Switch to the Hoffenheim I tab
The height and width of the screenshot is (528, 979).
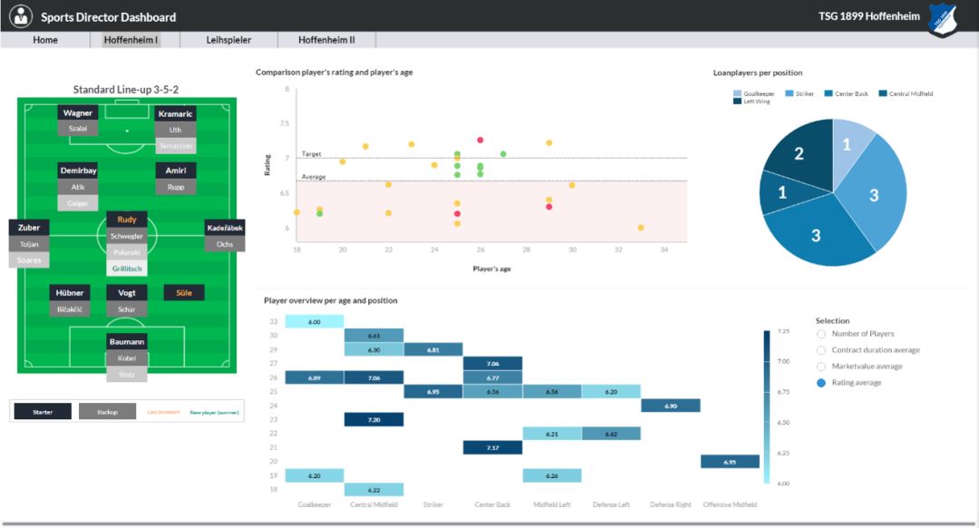(131, 40)
